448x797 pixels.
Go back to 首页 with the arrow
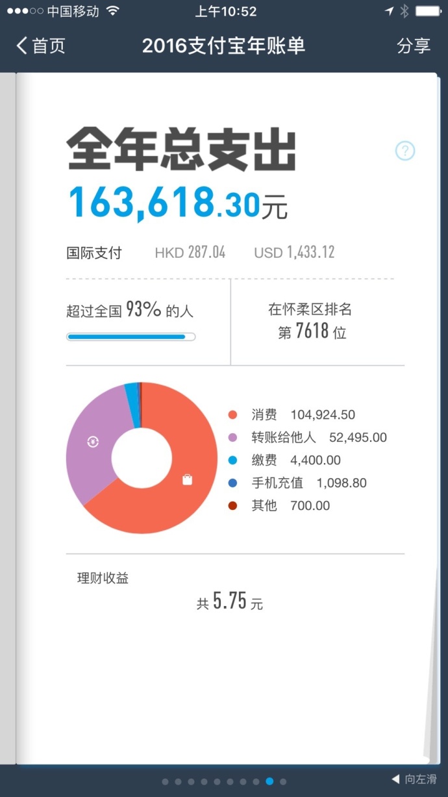point(40,45)
